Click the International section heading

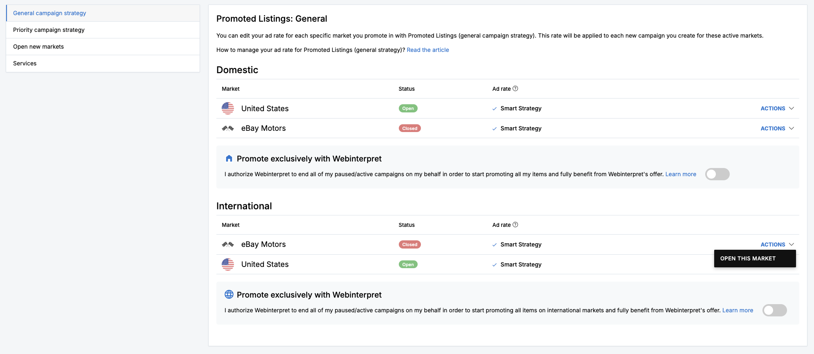pos(244,206)
